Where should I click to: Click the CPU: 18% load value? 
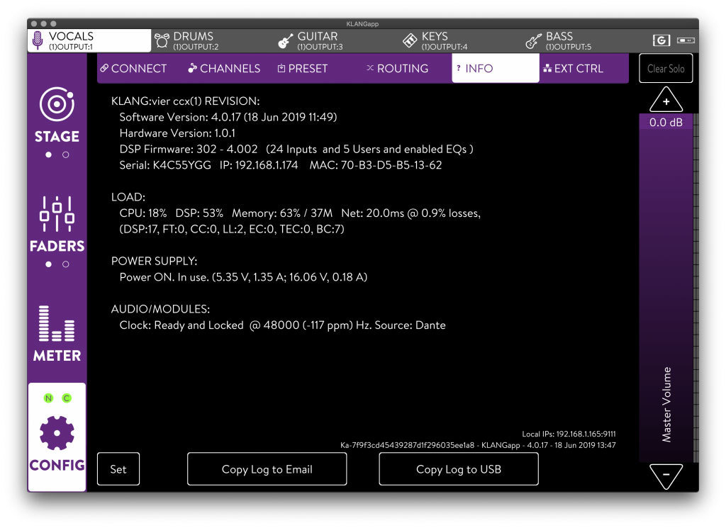coord(143,213)
